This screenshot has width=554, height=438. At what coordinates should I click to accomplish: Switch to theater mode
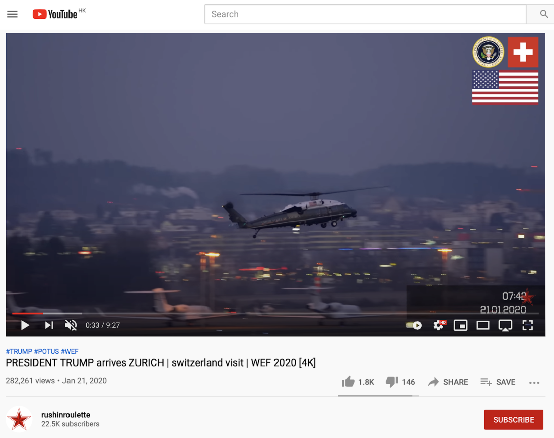pos(482,325)
